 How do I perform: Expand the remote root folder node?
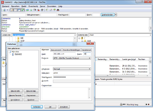[x=82, y=41]
